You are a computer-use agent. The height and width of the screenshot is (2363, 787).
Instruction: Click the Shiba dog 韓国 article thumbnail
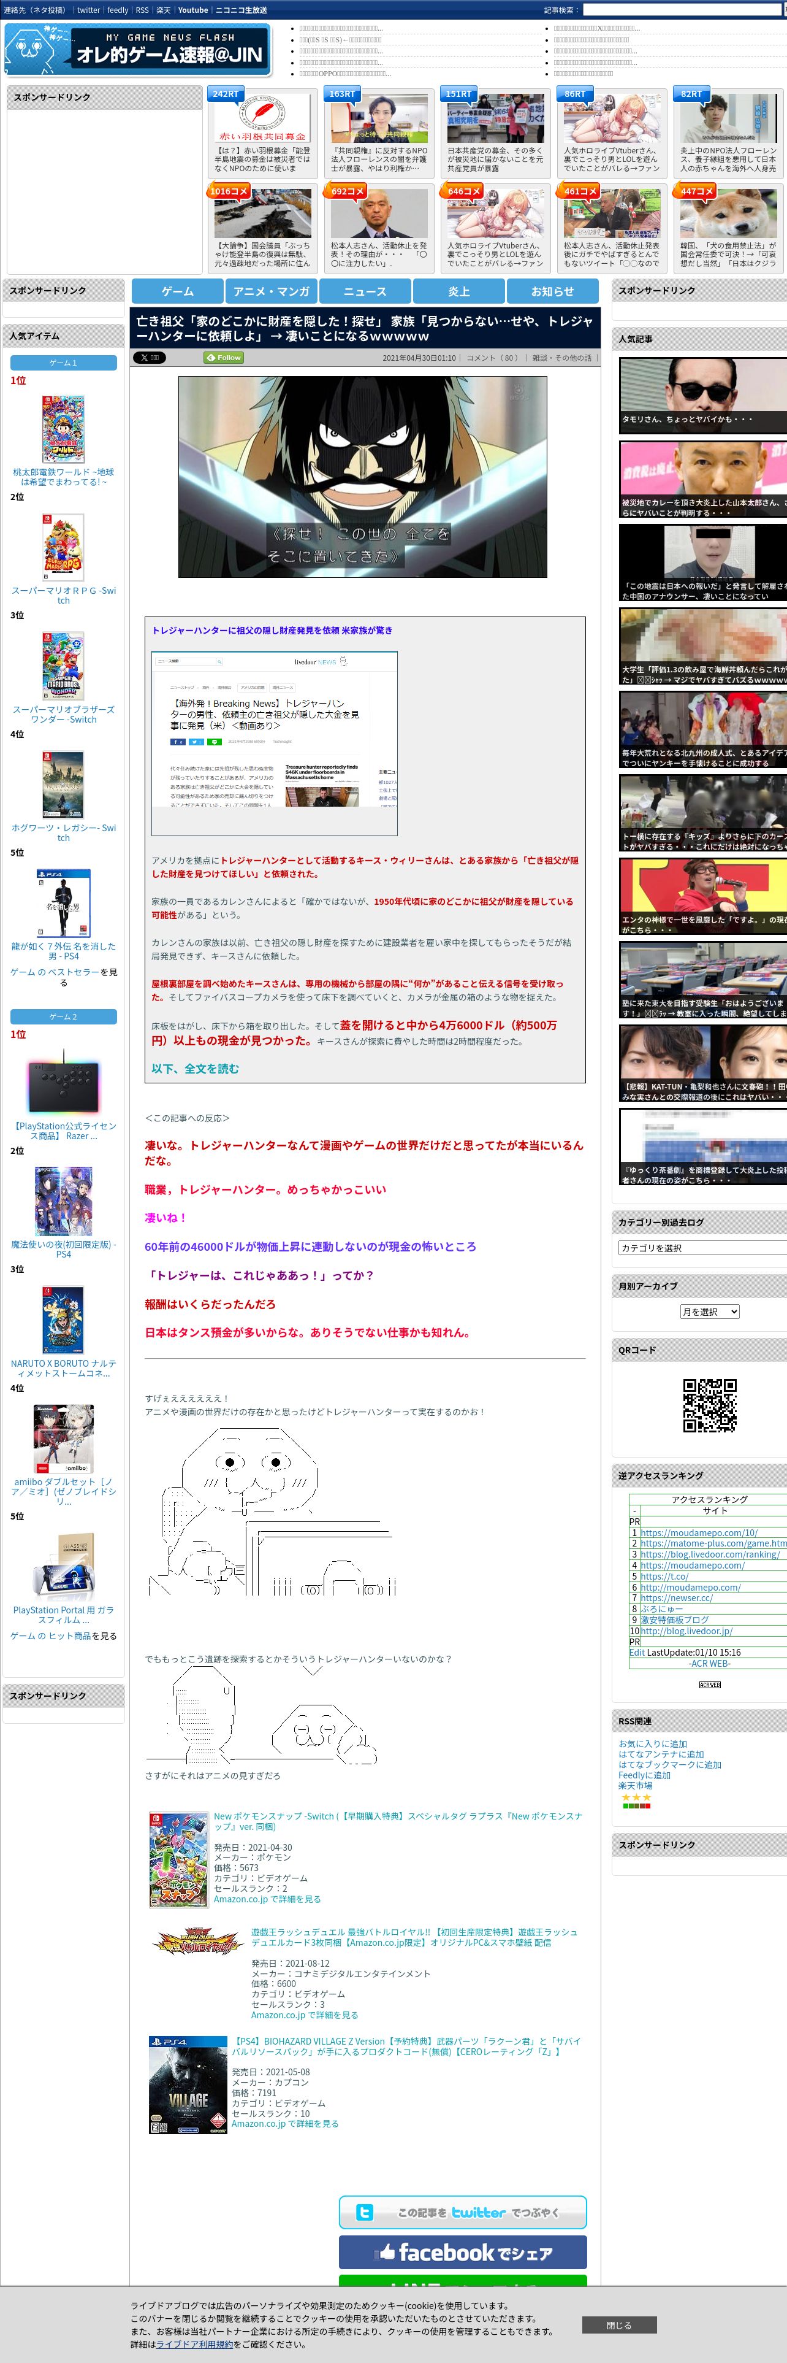(x=728, y=213)
